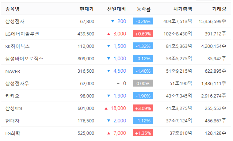Click the 등락률 column header
The height and width of the screenshot is (141, 233).
[144, 9]
